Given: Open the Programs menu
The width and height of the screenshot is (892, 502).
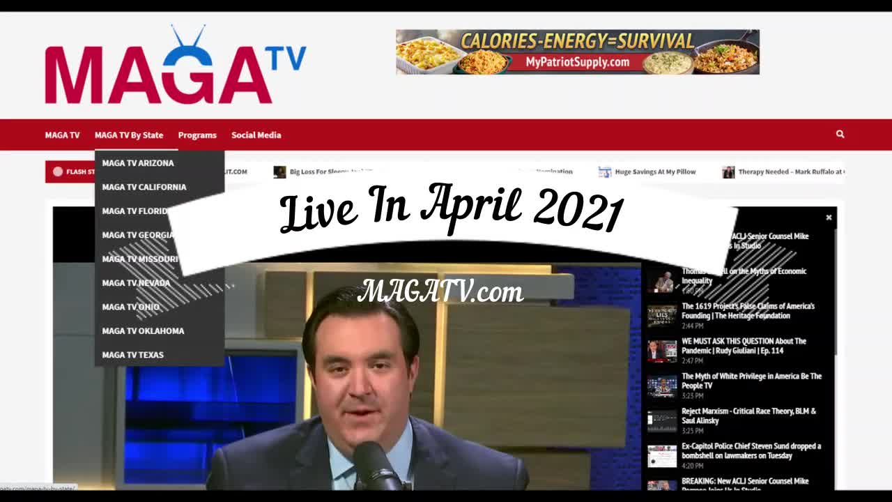Looking at the screenshot, I should coord(197,135).
